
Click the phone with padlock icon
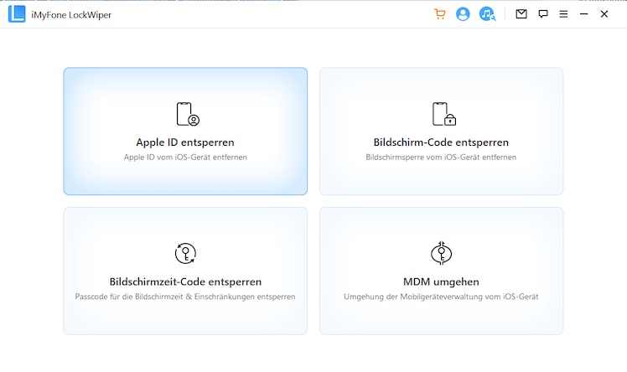(x=443, y=114)
